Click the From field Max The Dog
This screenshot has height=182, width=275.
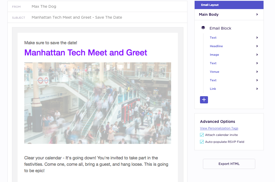pyautogui.click(x=97, y=6)
